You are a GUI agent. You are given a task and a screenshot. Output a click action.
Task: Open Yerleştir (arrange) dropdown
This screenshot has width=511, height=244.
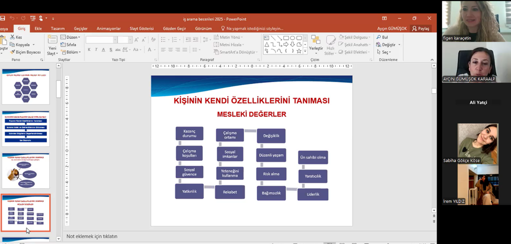[x=316, y=44]
